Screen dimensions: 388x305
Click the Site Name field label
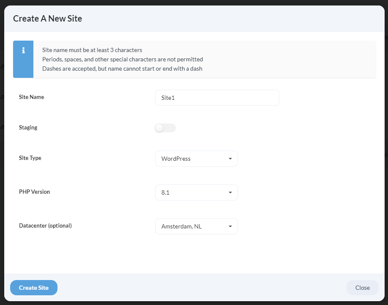[31, 97]
